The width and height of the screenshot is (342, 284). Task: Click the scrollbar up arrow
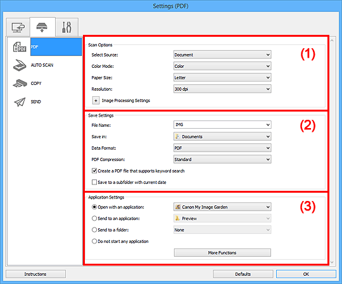(332, 41)
